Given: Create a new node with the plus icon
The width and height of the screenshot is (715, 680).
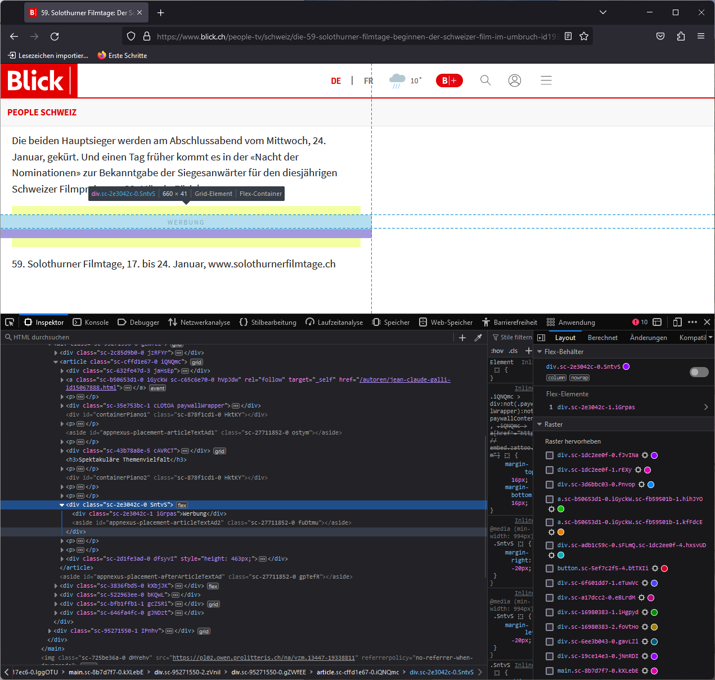Looking at the screenshot, I should (462, 337).
